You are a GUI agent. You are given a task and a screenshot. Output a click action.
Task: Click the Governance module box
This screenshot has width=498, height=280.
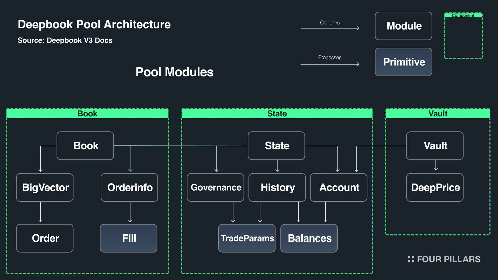[216, 187]
